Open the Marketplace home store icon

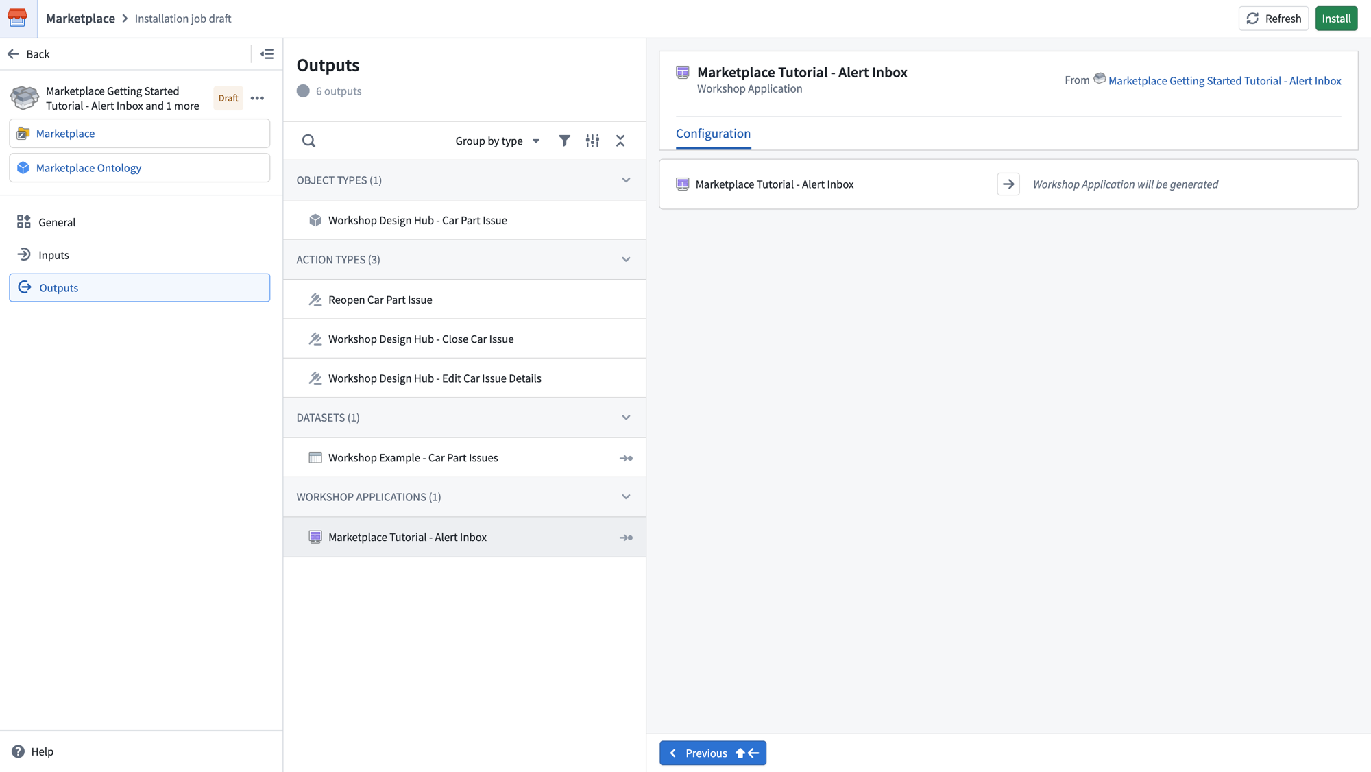[18, 19]
